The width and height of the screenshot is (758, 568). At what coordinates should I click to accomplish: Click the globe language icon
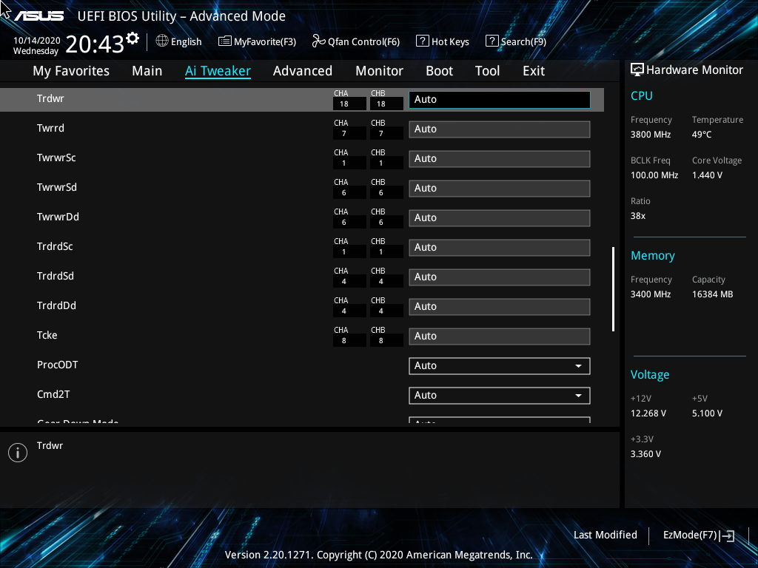tap(162, 41)
